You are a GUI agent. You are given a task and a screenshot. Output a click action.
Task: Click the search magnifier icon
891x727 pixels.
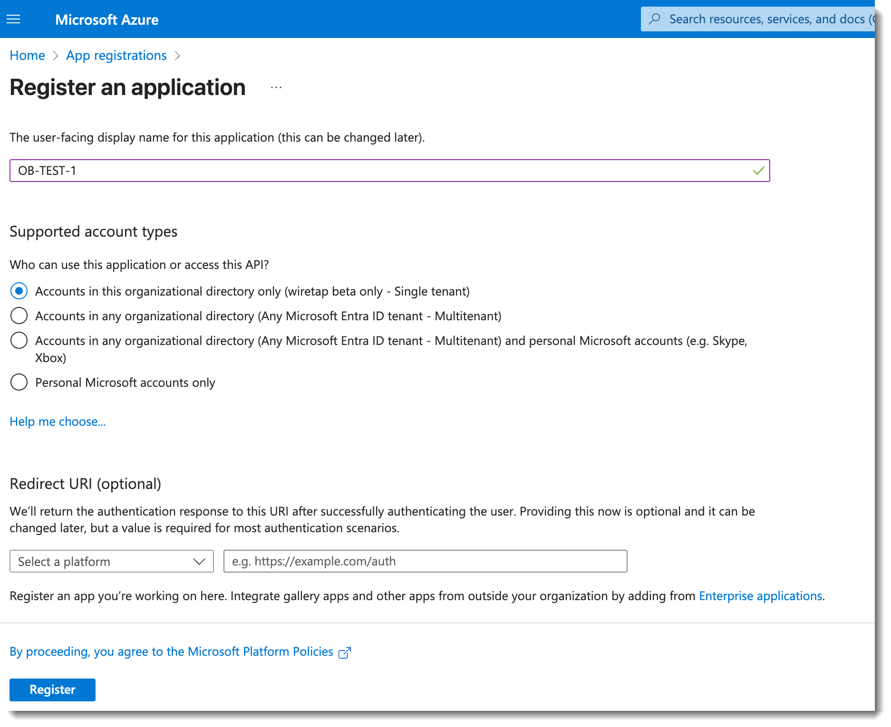(655, 19)
